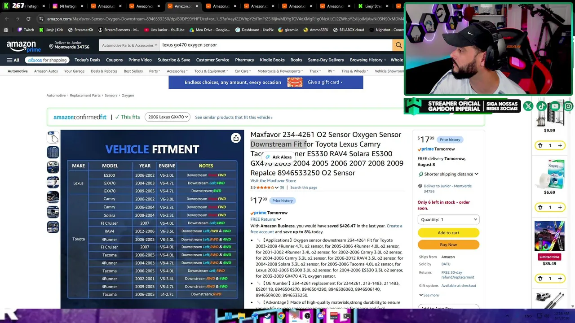The width and height of the screenshot is (575, 323).
Task: Switch to the Linsjr Stream browser tab
Action: (x=373, y=6)
